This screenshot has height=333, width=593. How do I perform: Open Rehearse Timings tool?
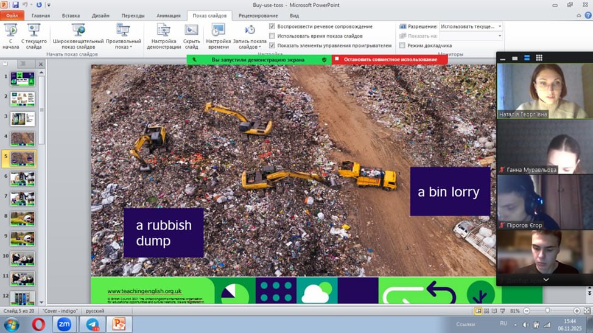pos(218,37)
